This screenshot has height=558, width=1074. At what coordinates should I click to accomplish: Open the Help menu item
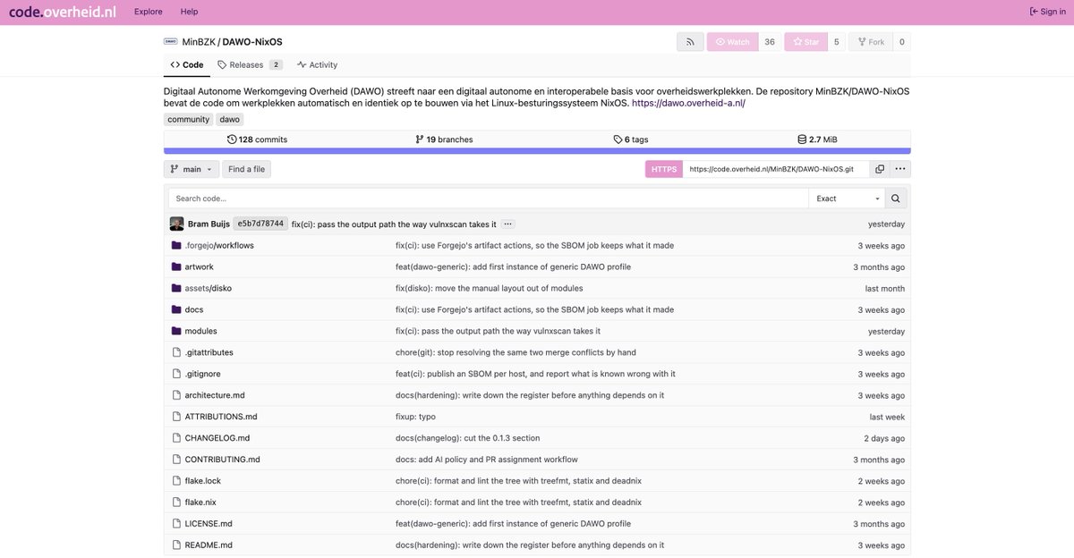pos(189,12)
